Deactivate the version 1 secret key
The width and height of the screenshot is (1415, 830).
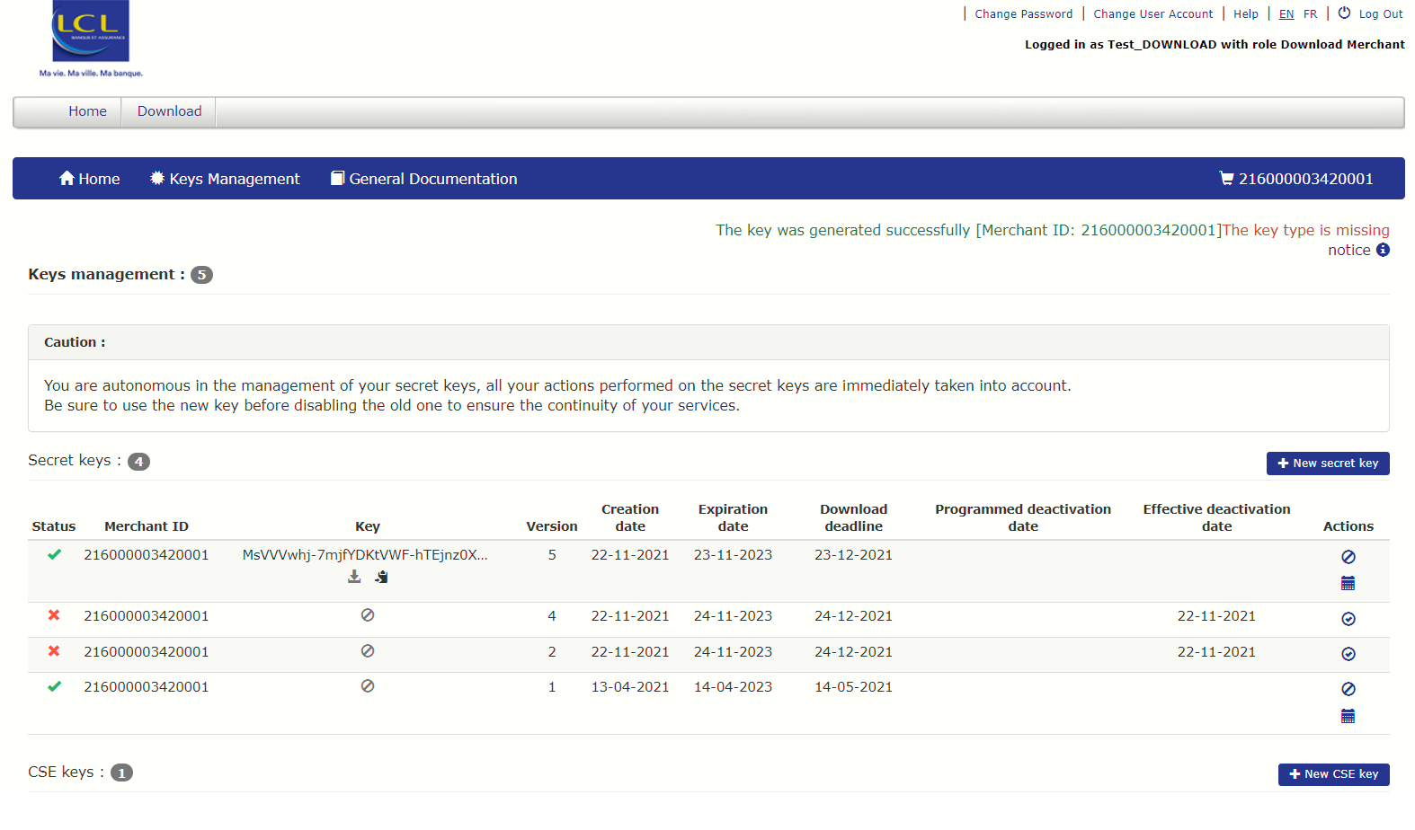1348,689
